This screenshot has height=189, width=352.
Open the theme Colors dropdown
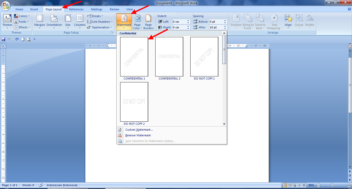(x=22, y=16)
